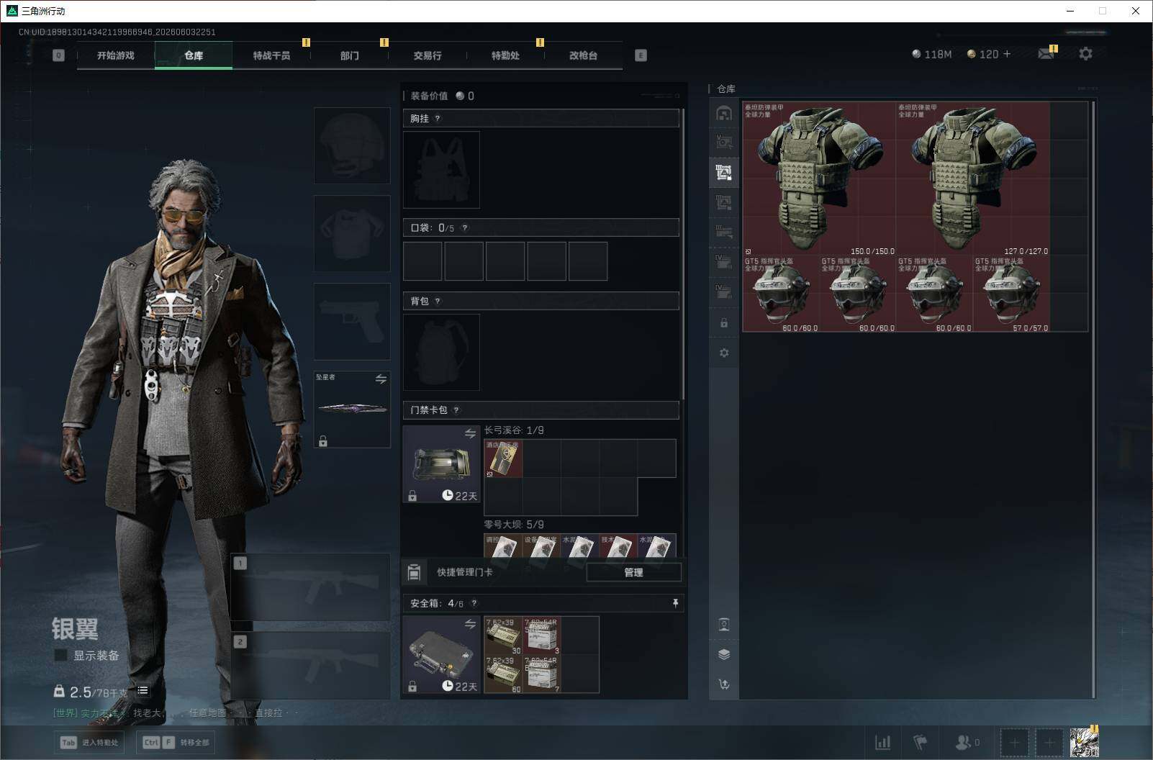The width and height of the screenshot is (1153, 760).
Task: Click the 管理 button for keycards
Action: (633, 572)
